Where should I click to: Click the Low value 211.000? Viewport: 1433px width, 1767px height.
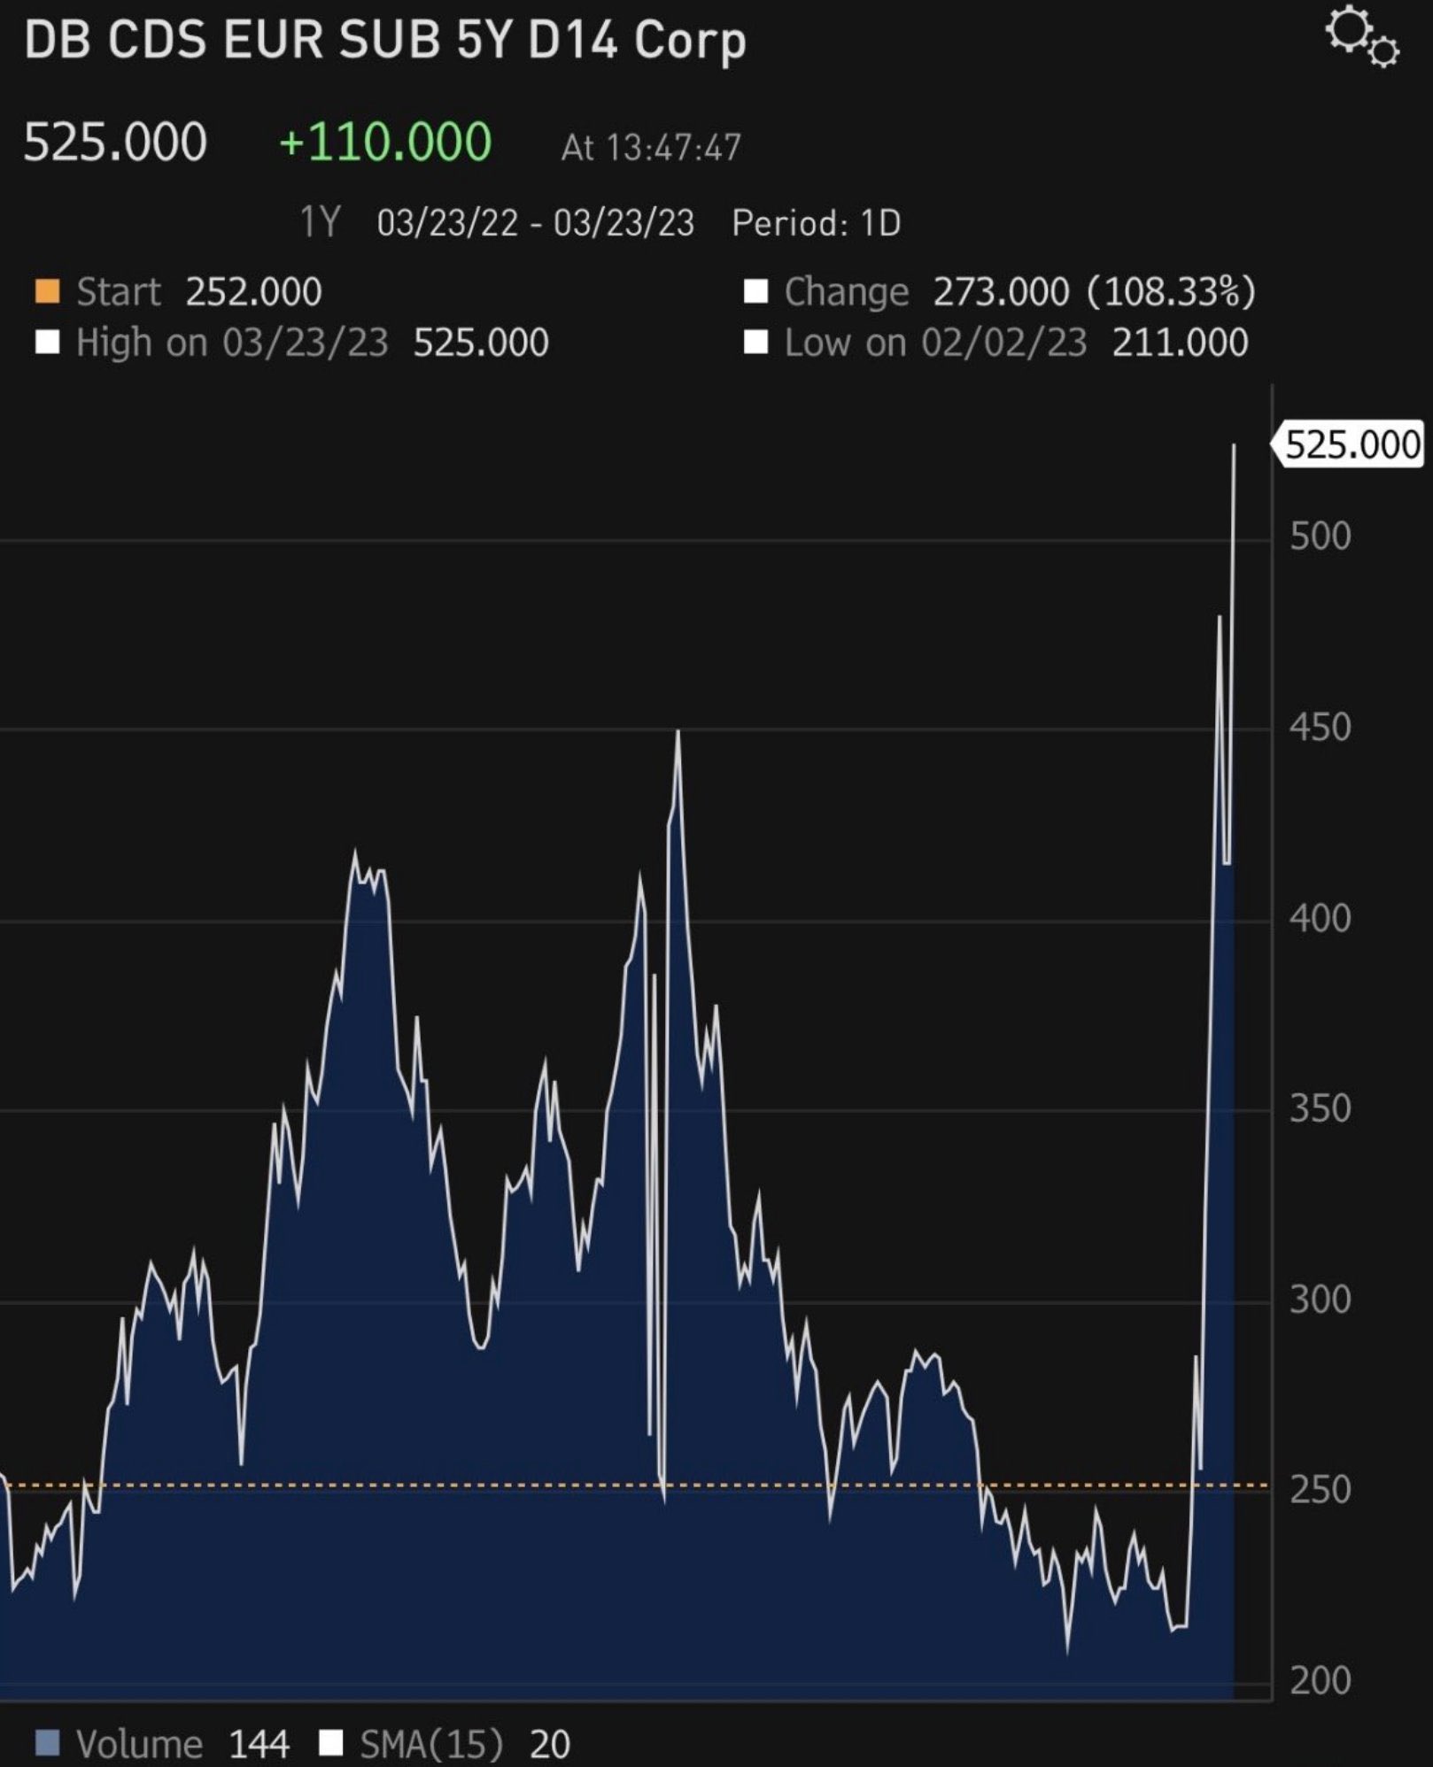click(1180, 343)
